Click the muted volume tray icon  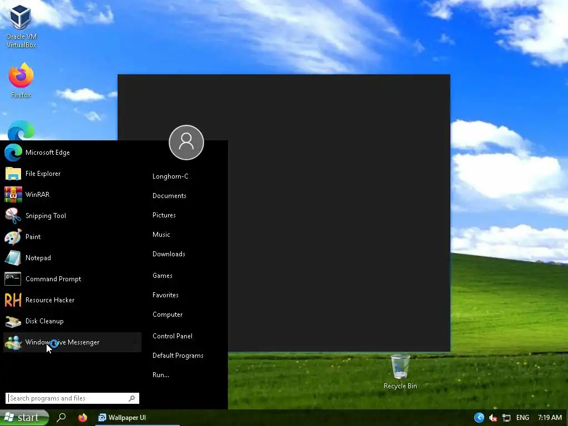(x=493, y=418)
